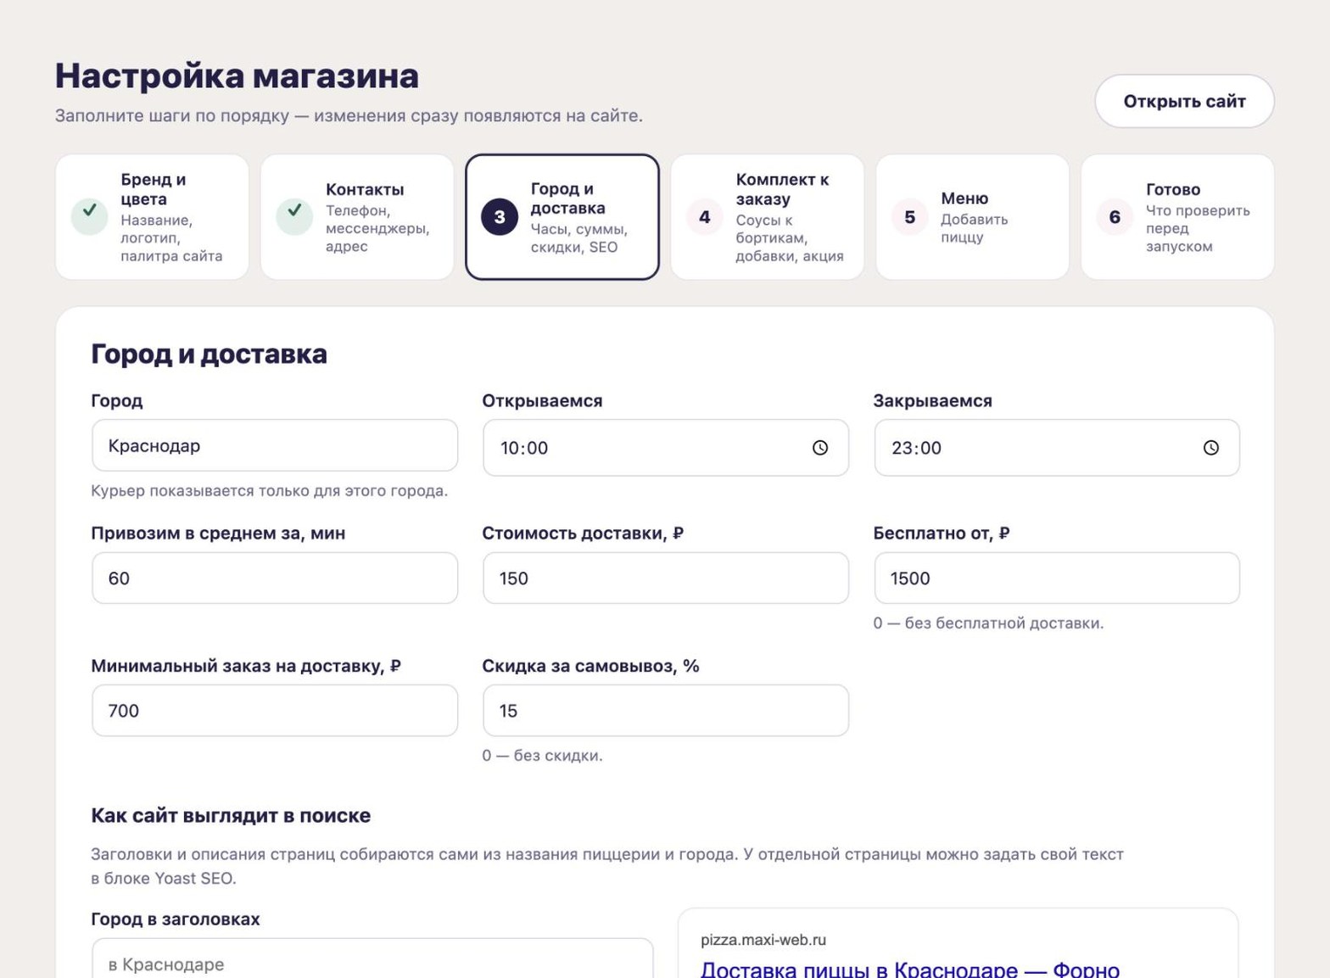
Task: Click the clock icon in the Открываемся field
Action: click(x=819, y=448)
